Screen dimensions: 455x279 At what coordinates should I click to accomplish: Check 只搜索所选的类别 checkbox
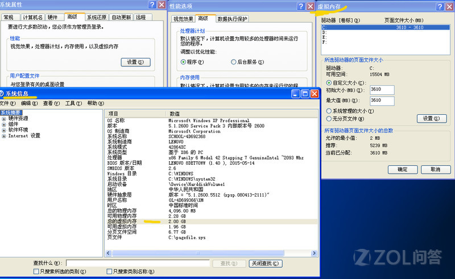[x=36, y=272]
